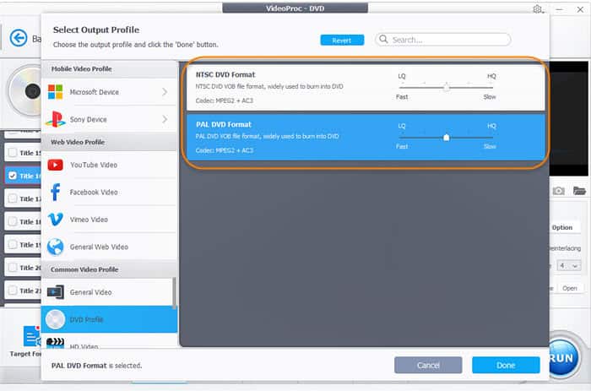
Task: Click the Web Video Profile header
Action: point(109,142)
